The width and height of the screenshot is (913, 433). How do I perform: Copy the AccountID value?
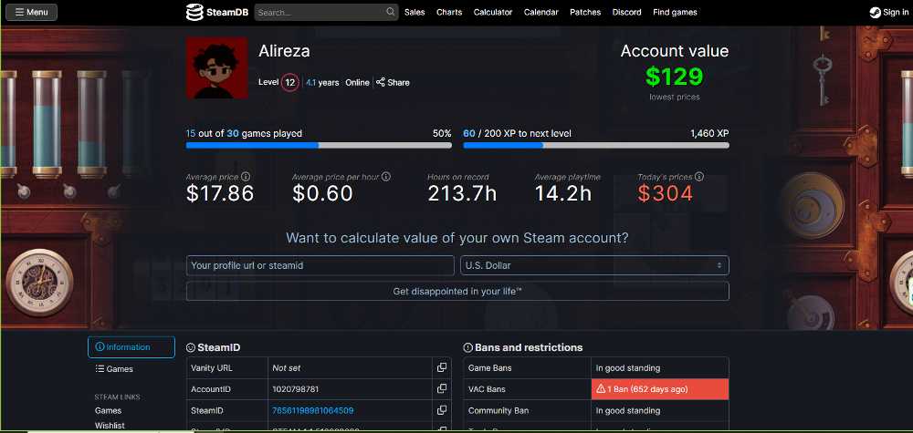coord(442,389)
